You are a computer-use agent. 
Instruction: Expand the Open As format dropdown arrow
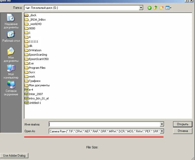[162, 131]
